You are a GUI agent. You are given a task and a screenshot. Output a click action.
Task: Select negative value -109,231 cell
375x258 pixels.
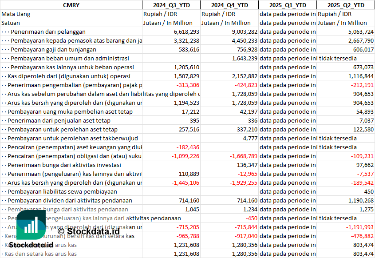point(346,156)
